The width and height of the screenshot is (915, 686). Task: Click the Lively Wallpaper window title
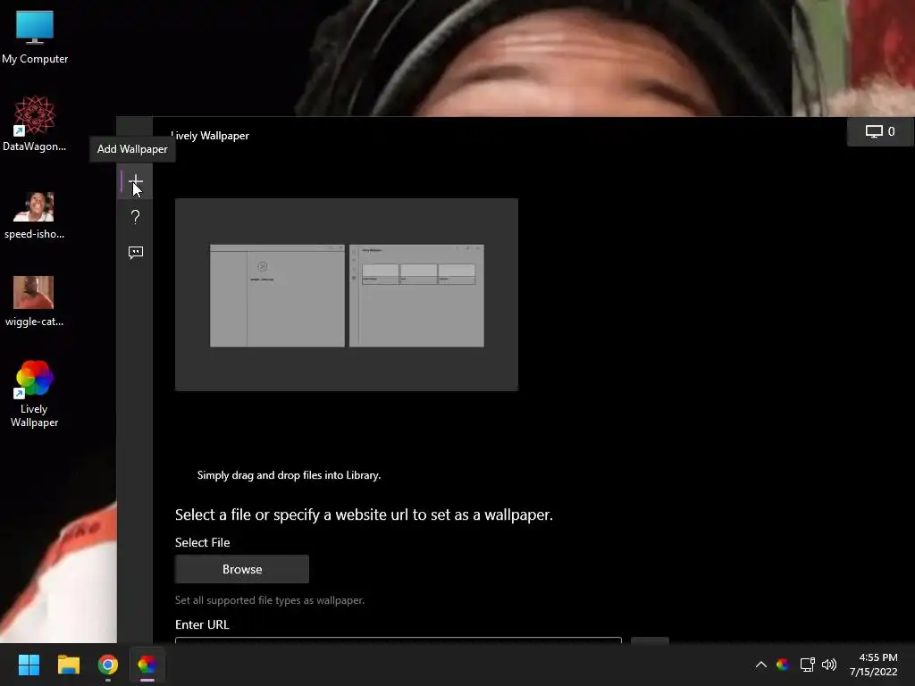[x=210, y=136]
